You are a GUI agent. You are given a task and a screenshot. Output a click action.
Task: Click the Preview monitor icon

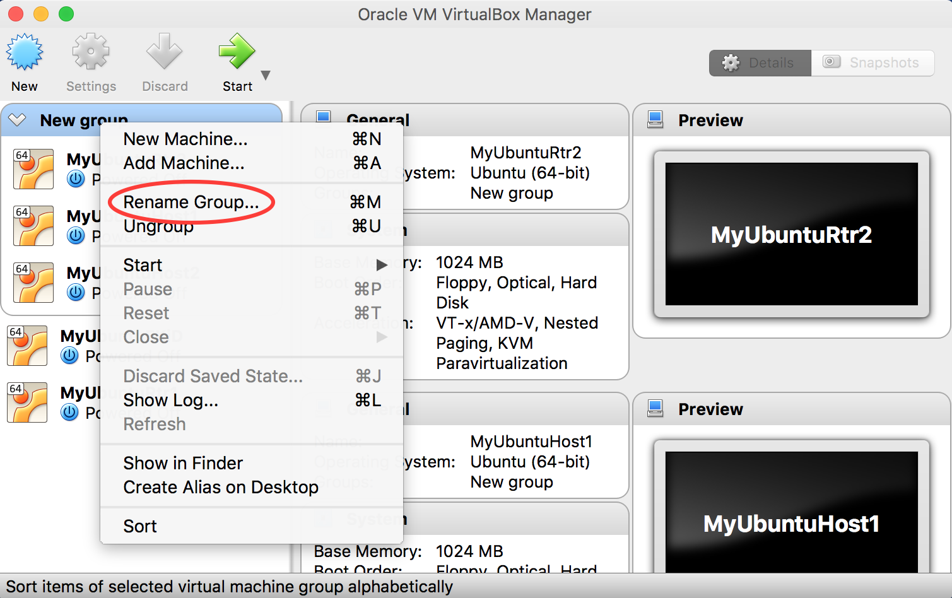pyautogui.click(x=655, y=119)
